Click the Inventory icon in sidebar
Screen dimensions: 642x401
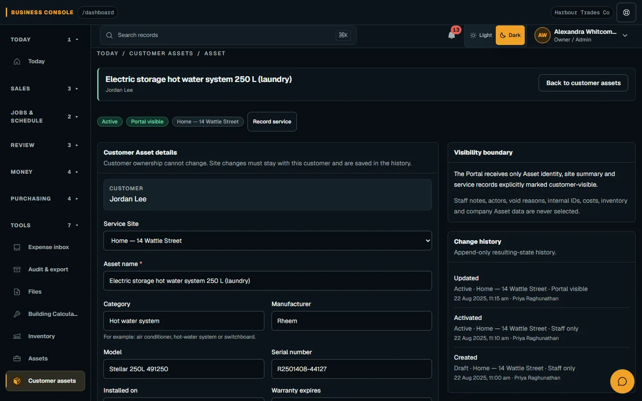pos(17,336)
